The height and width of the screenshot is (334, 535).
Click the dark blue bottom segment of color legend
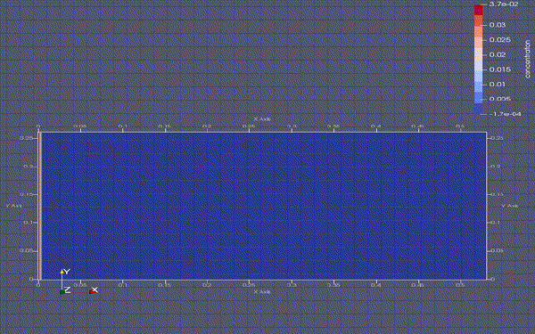(x=478, y=109)
